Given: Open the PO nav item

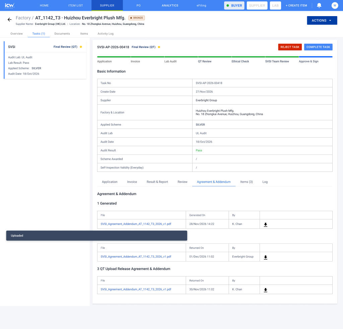Looking at the screenshot, I should (x=138, y=5).
